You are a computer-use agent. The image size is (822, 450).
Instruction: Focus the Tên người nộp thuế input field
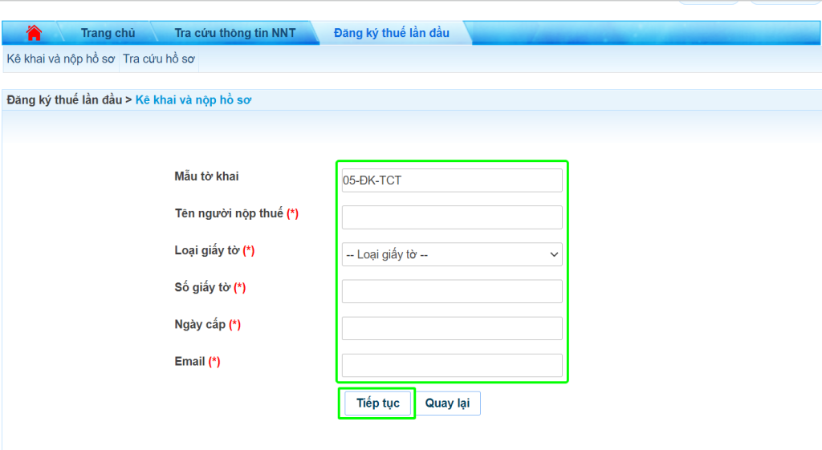[452, 217]
